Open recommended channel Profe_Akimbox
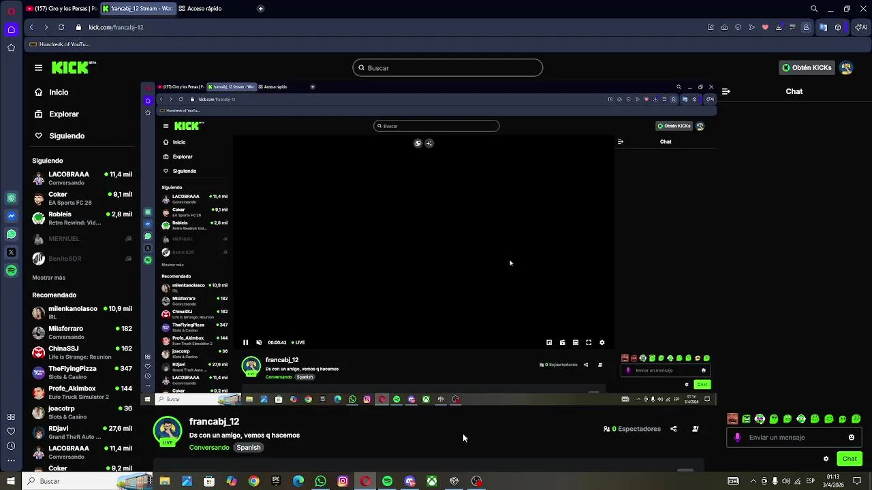 pos(82,392)
